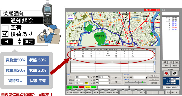The height and width of the screenshot is (96, 182).
Task: Click the セレコール button
Action: click(154, 76)
